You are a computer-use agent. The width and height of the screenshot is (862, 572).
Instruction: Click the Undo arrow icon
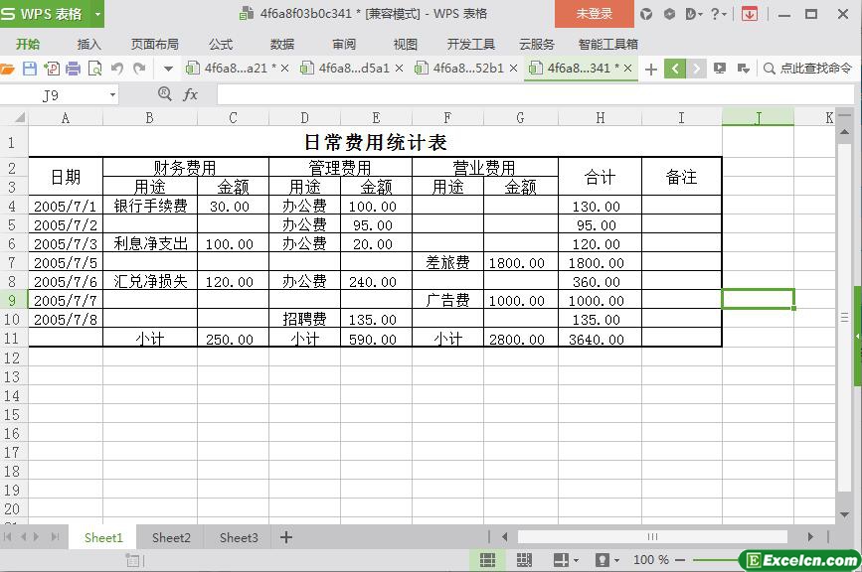(117, 69)
